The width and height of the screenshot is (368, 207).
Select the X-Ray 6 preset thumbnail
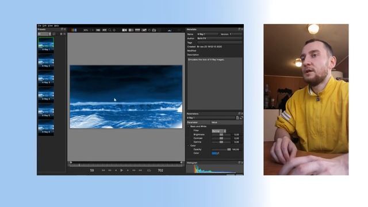tap(46, 128)
